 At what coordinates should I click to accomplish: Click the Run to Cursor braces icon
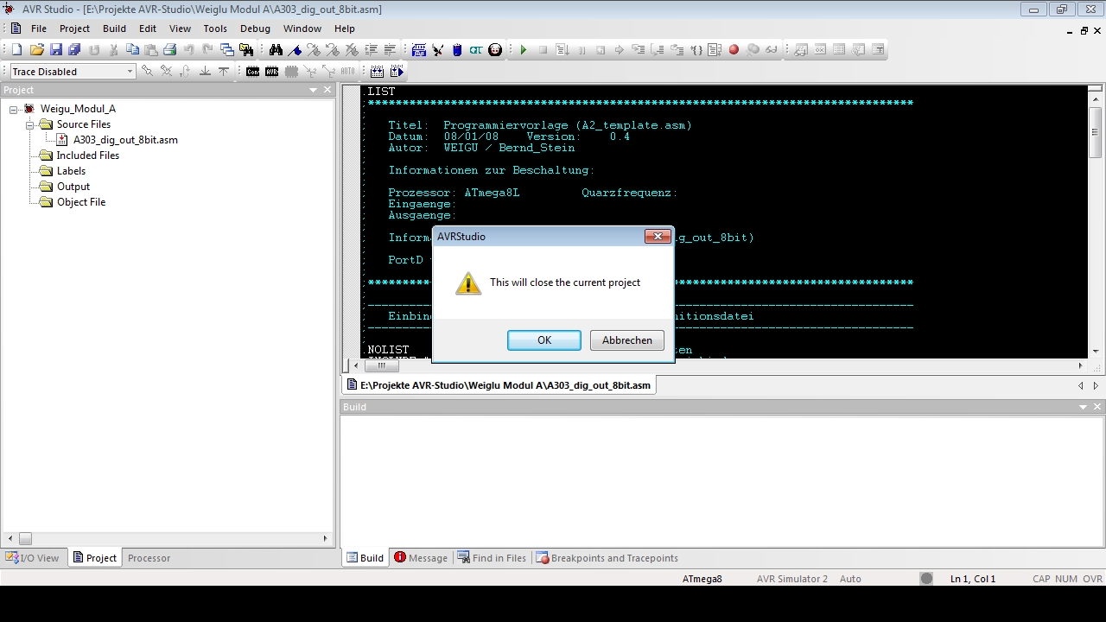[x=696, y=50]
